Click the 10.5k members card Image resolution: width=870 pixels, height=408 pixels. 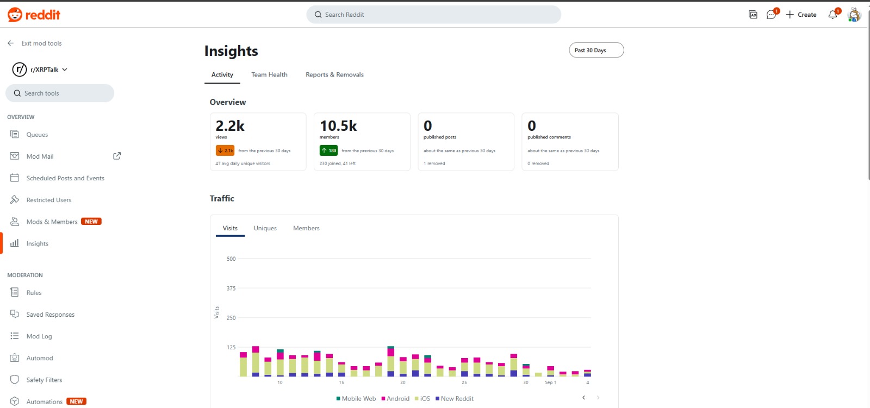tap(362, 142)
